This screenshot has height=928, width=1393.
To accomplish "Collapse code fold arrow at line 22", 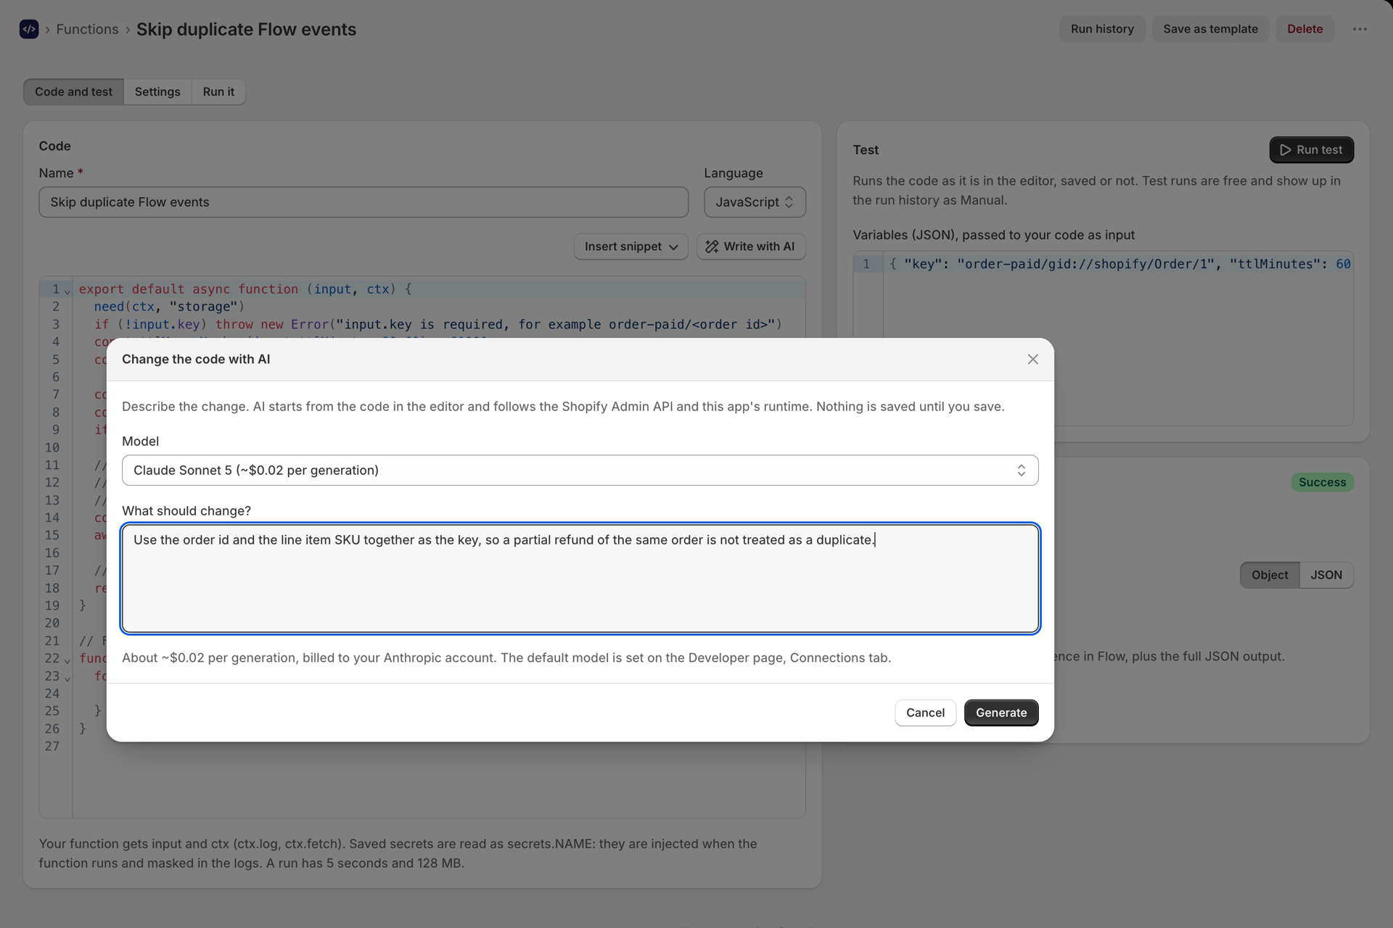I will pyautogui.click(x=67, y=660).
